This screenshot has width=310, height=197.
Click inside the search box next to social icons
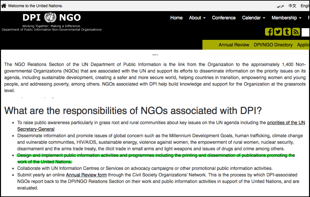pos(306,32)
